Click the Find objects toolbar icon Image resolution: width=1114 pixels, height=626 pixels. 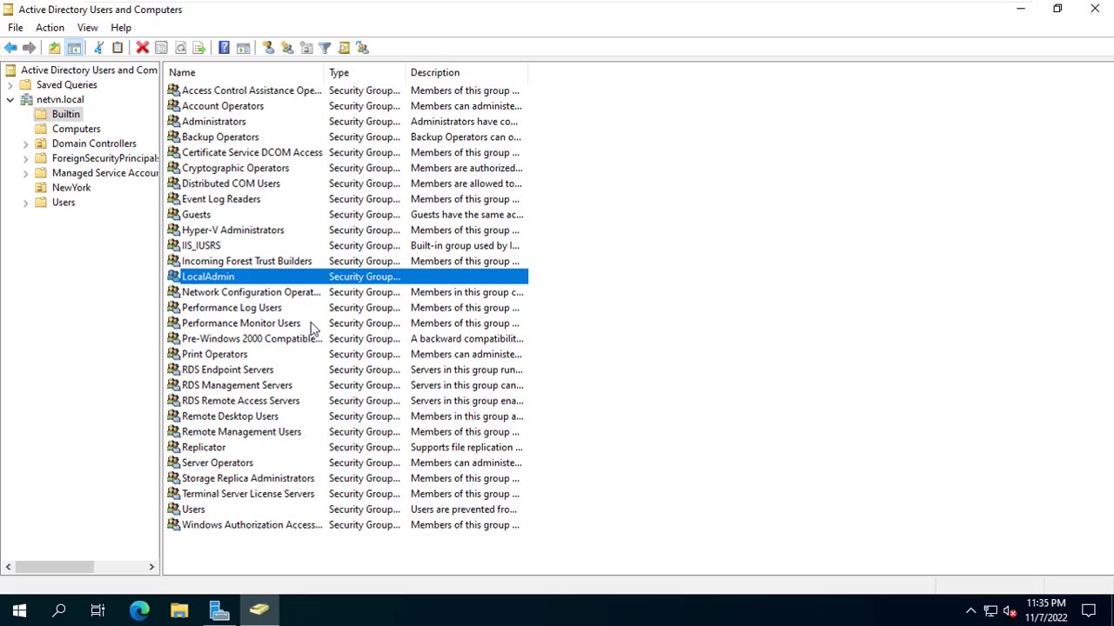coord(344,48)
